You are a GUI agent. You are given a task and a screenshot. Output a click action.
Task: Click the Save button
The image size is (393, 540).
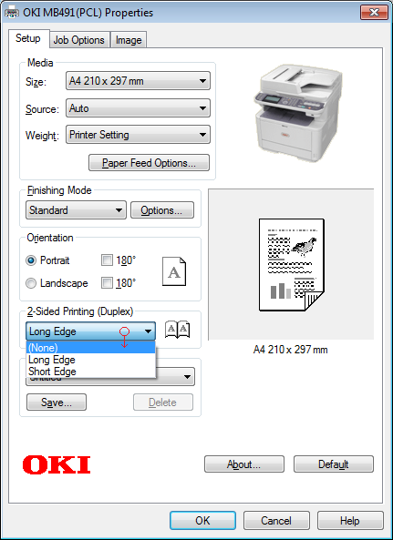pos(57,402)
